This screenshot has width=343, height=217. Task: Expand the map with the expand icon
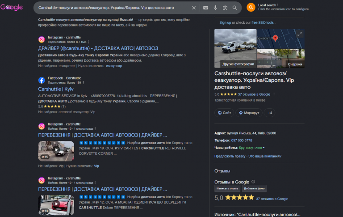click(x=300, y=34)
